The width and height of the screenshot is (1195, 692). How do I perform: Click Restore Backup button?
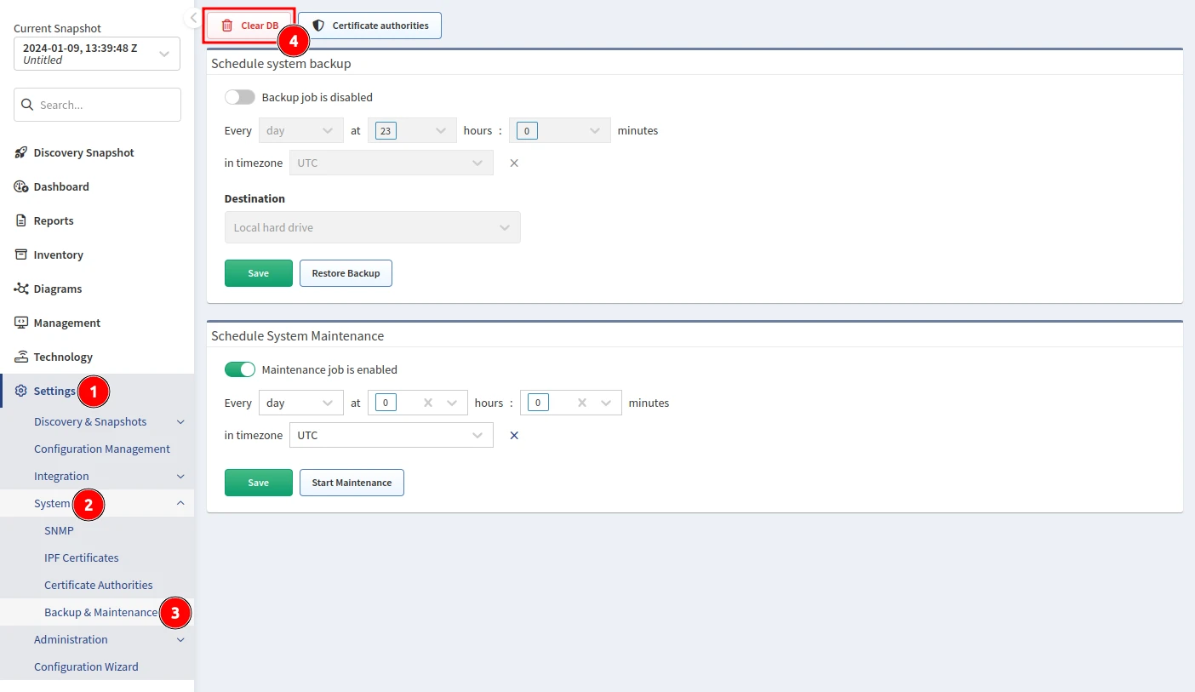pyautogui.click(x=346, y=273)
